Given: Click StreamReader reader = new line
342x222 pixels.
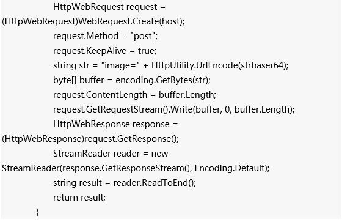Looking at the screenshot, I should pos(111,154).
